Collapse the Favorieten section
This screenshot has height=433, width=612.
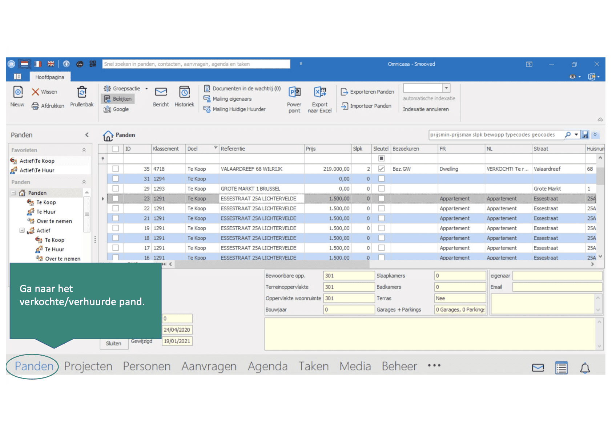tap(84, 150)
